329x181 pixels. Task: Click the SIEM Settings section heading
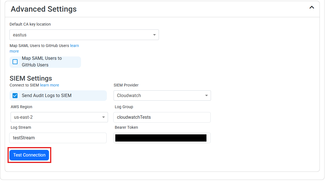(31, 78)
